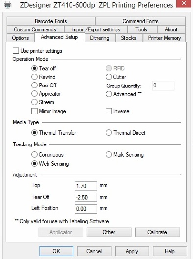Select Cutter operation mode
The width and height of the screenshot is (193, 259).
(x=109, y=77)
